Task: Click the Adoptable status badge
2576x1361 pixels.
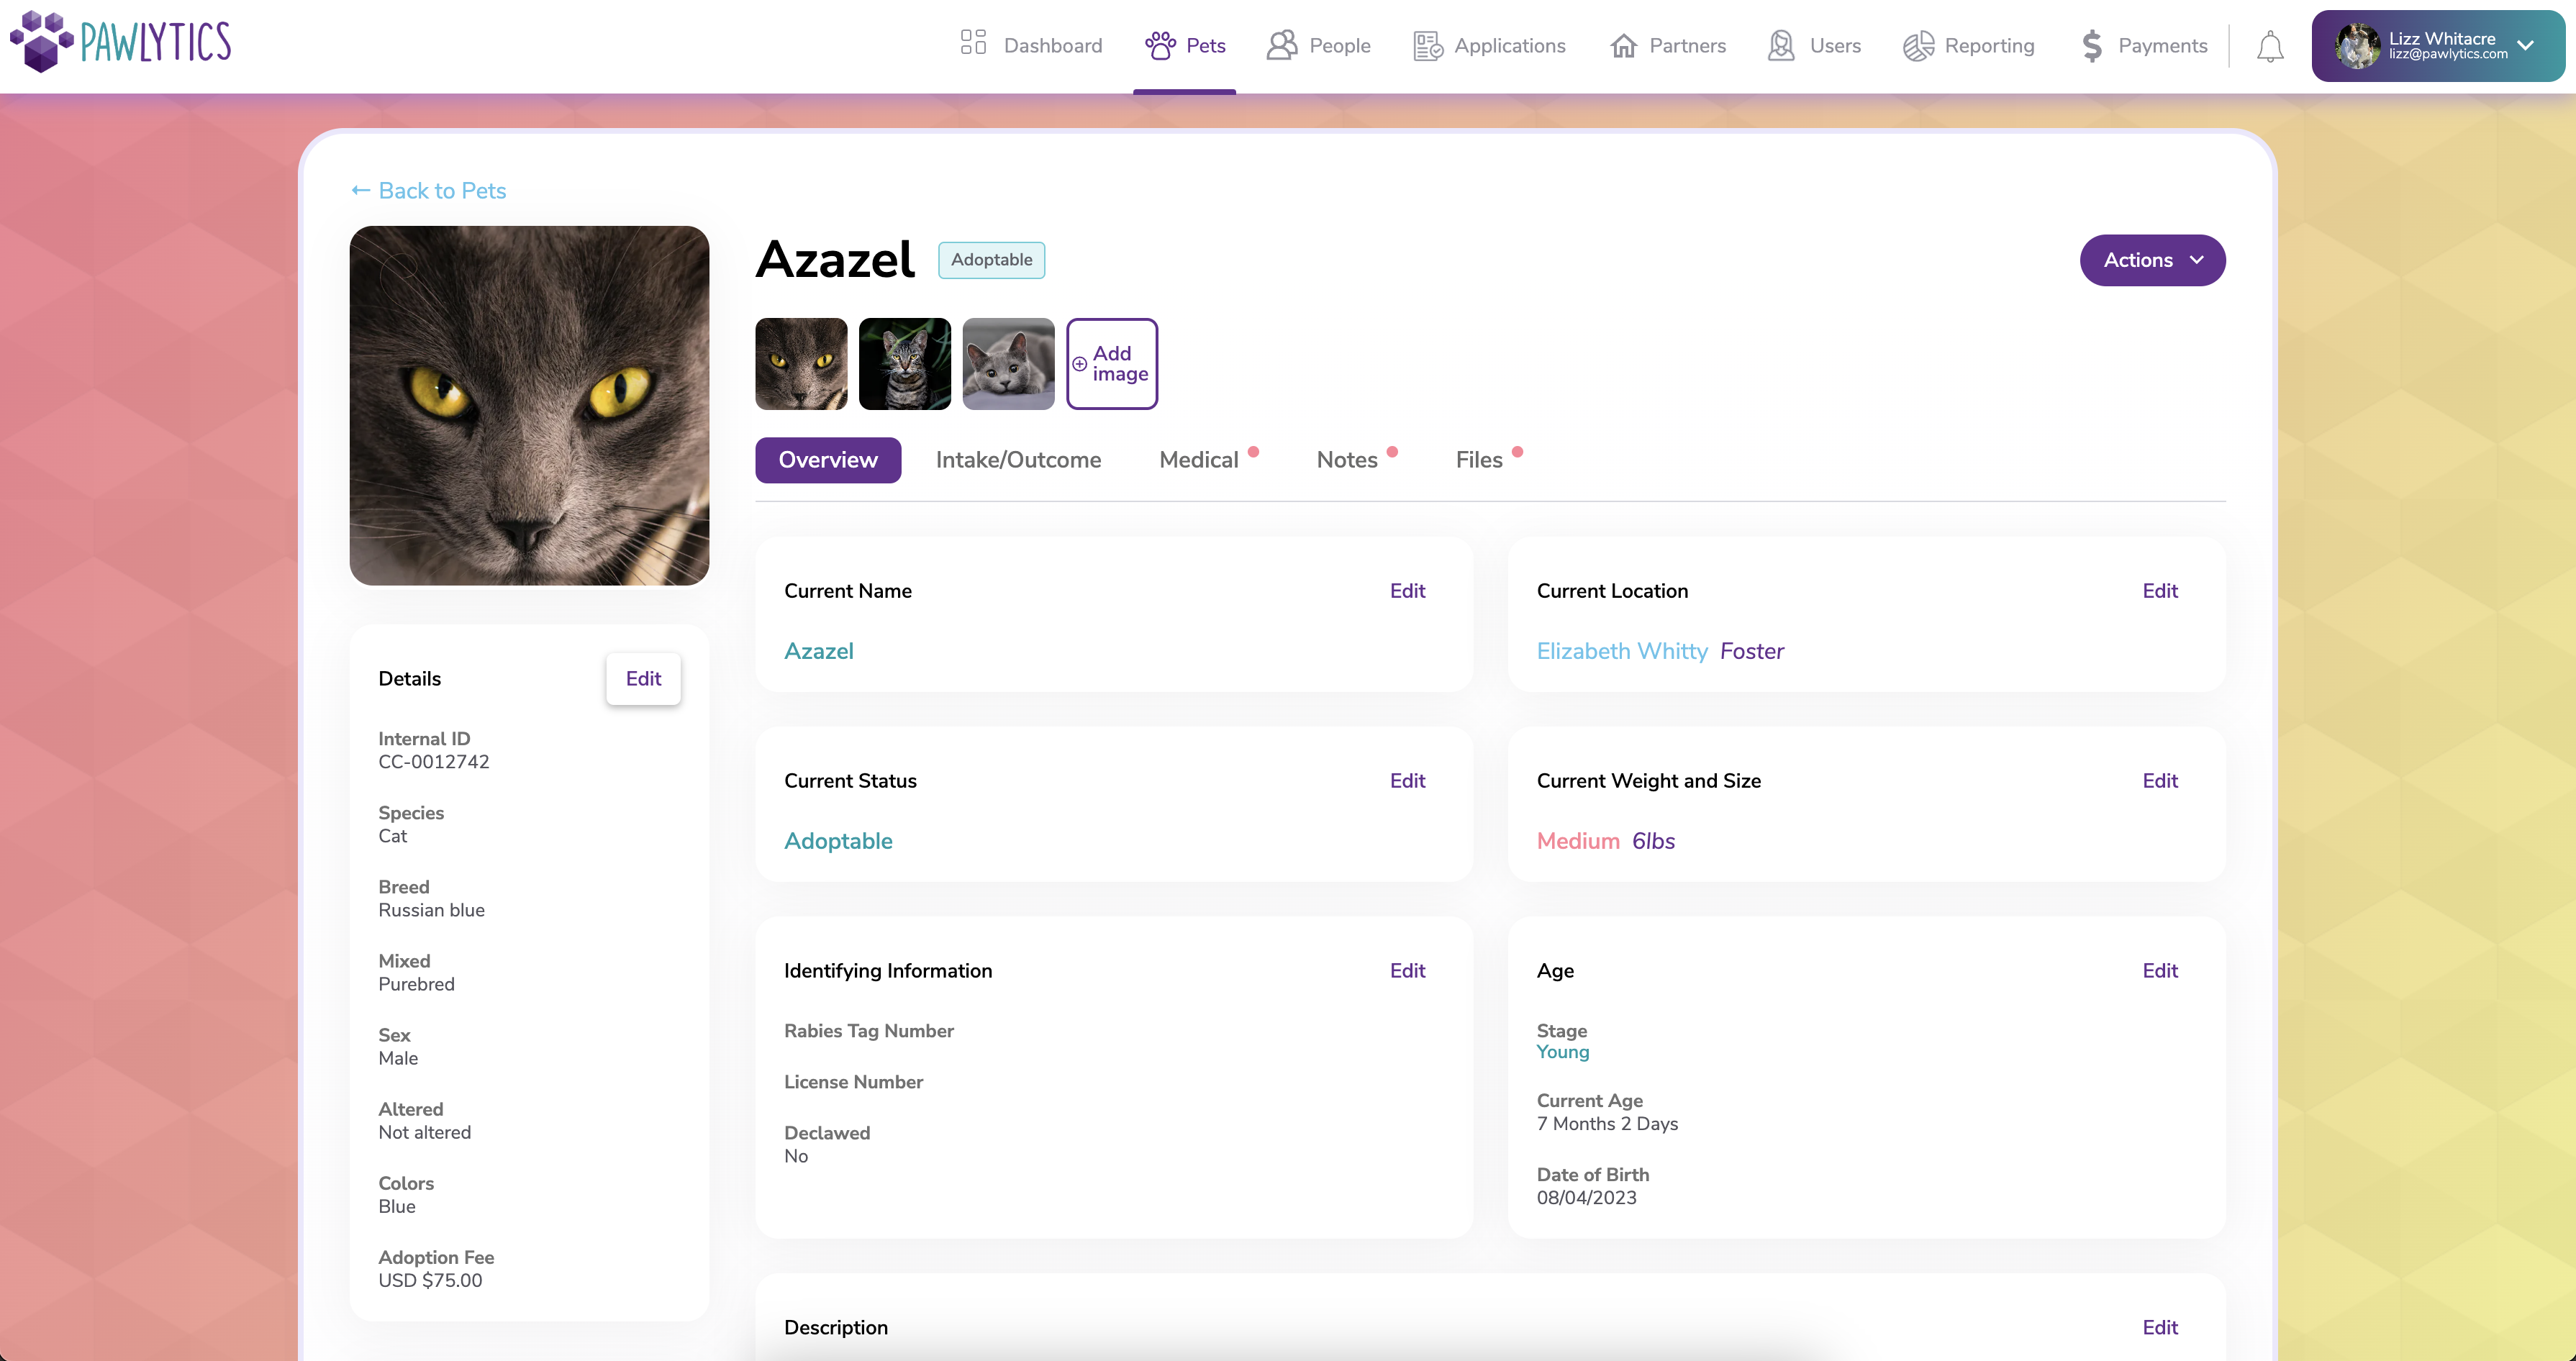Action: 991,259
